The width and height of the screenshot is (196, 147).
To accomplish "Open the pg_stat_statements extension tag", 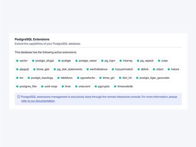I will (68, 69).
